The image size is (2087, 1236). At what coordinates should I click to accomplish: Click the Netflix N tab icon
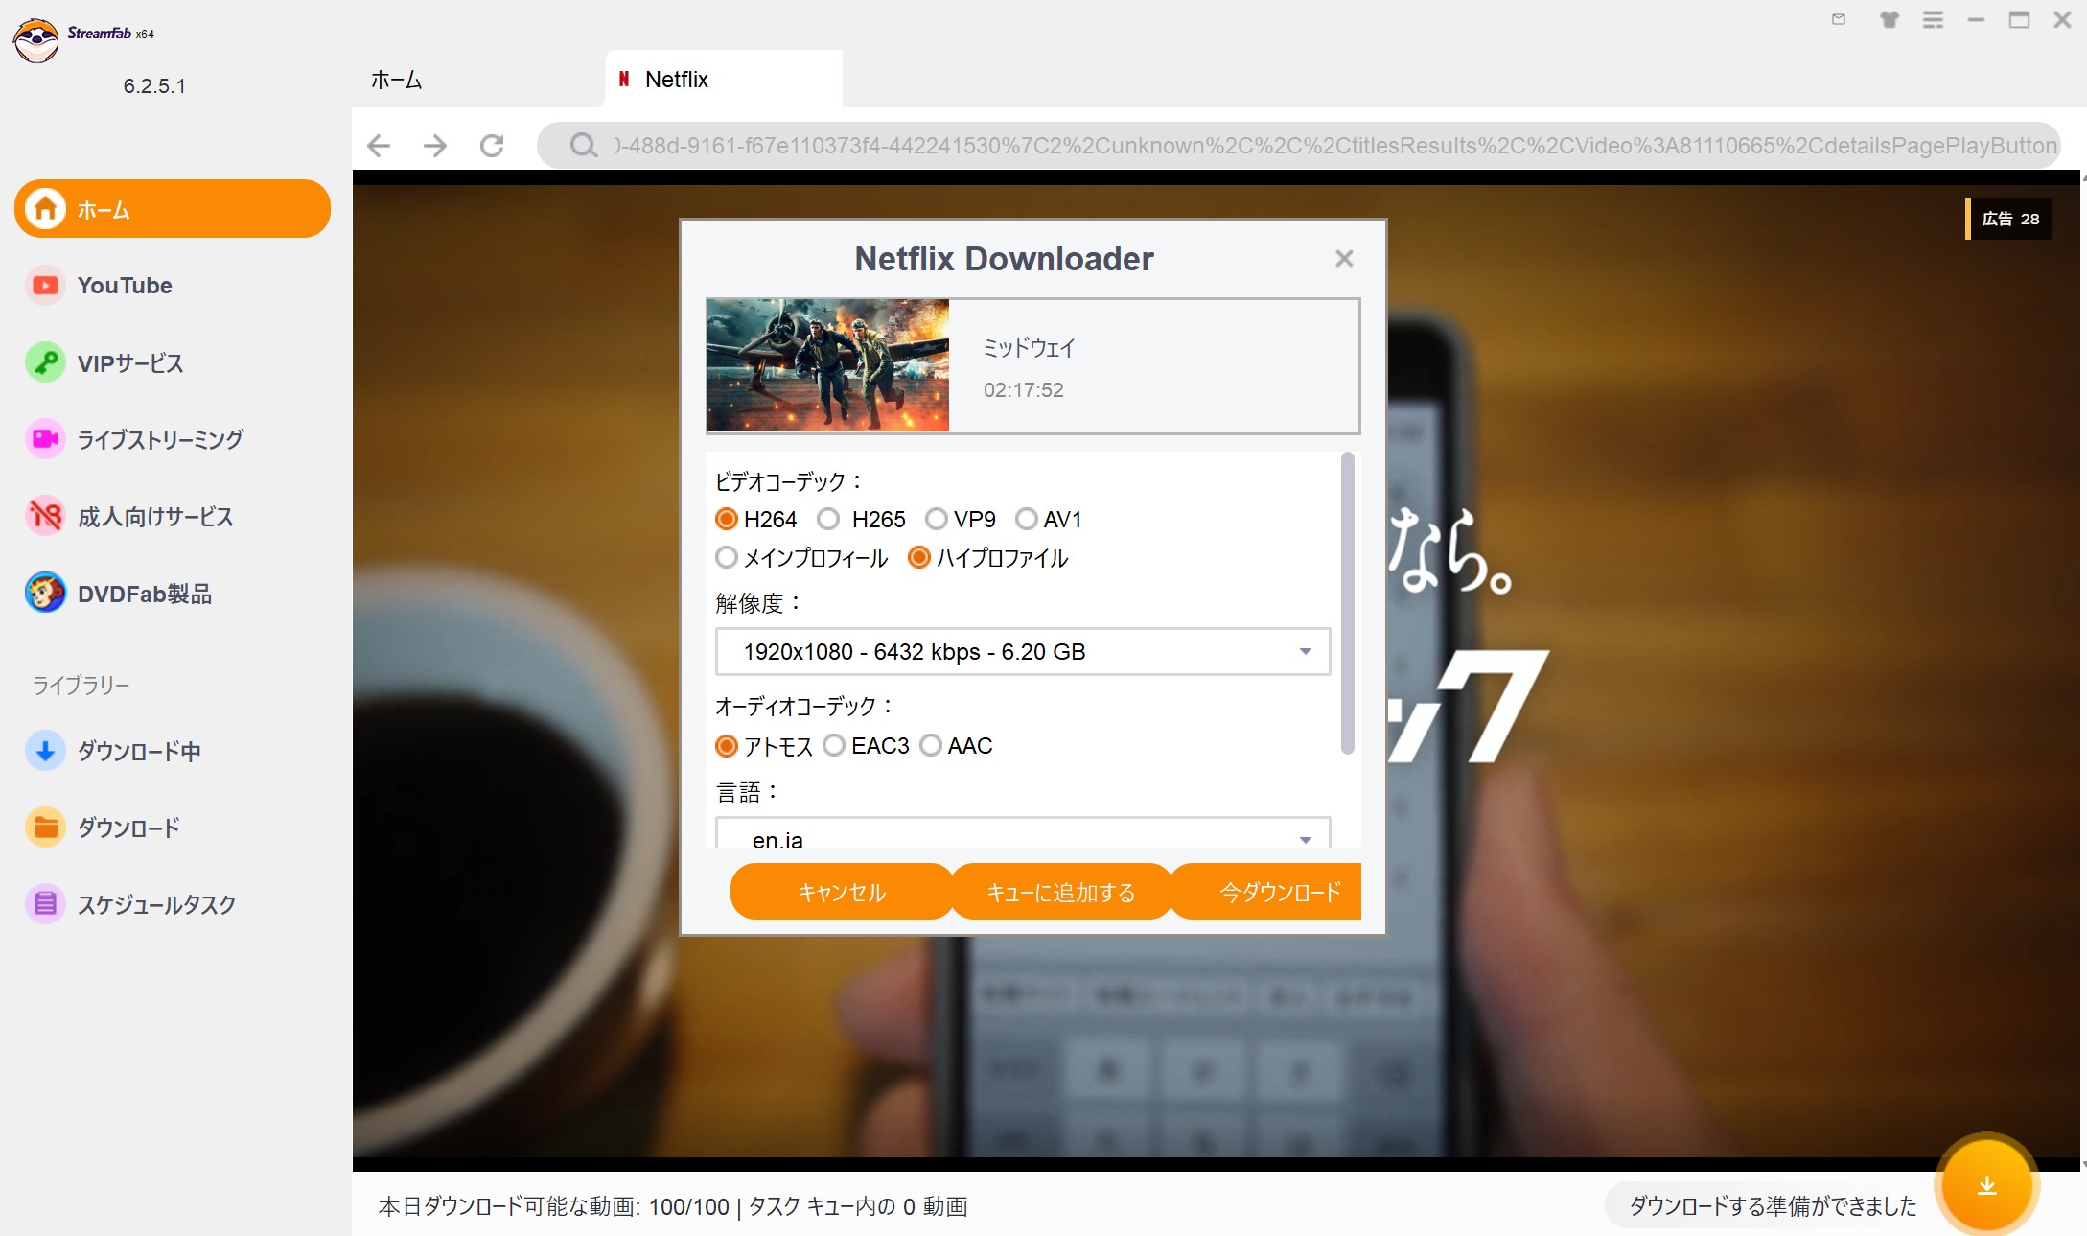(624, 79)
